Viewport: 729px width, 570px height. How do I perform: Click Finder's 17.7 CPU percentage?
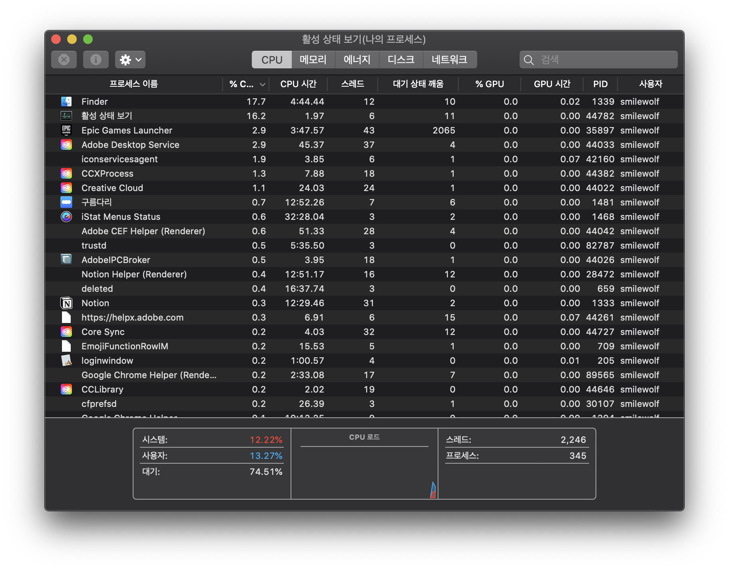(x=256, y=102)
